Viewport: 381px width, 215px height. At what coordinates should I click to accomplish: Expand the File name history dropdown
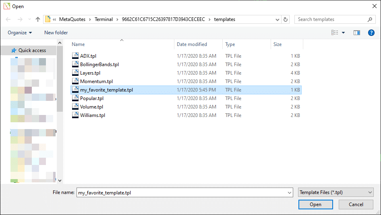pyautogui.click(x=289, y=193)
